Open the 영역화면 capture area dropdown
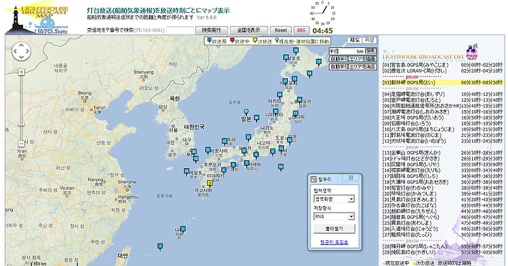508x266 pixels. pos(334,199)
